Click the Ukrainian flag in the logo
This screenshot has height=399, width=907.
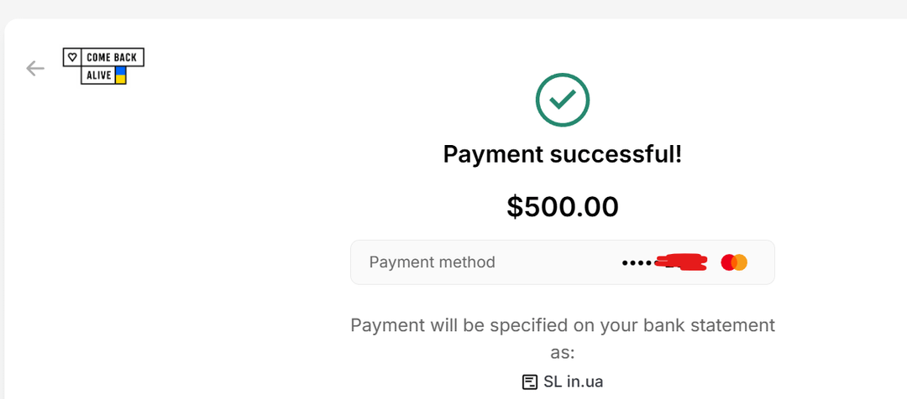[120, 75]
